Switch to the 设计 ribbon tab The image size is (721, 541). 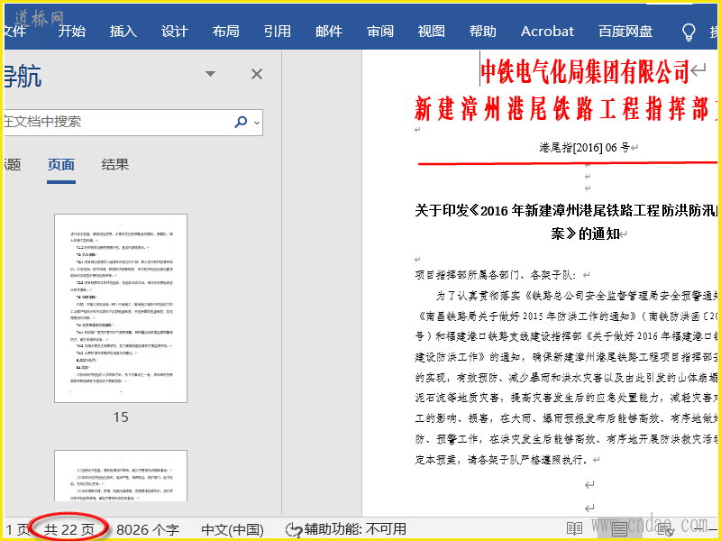pyautogui.click(x=175, y=32)
